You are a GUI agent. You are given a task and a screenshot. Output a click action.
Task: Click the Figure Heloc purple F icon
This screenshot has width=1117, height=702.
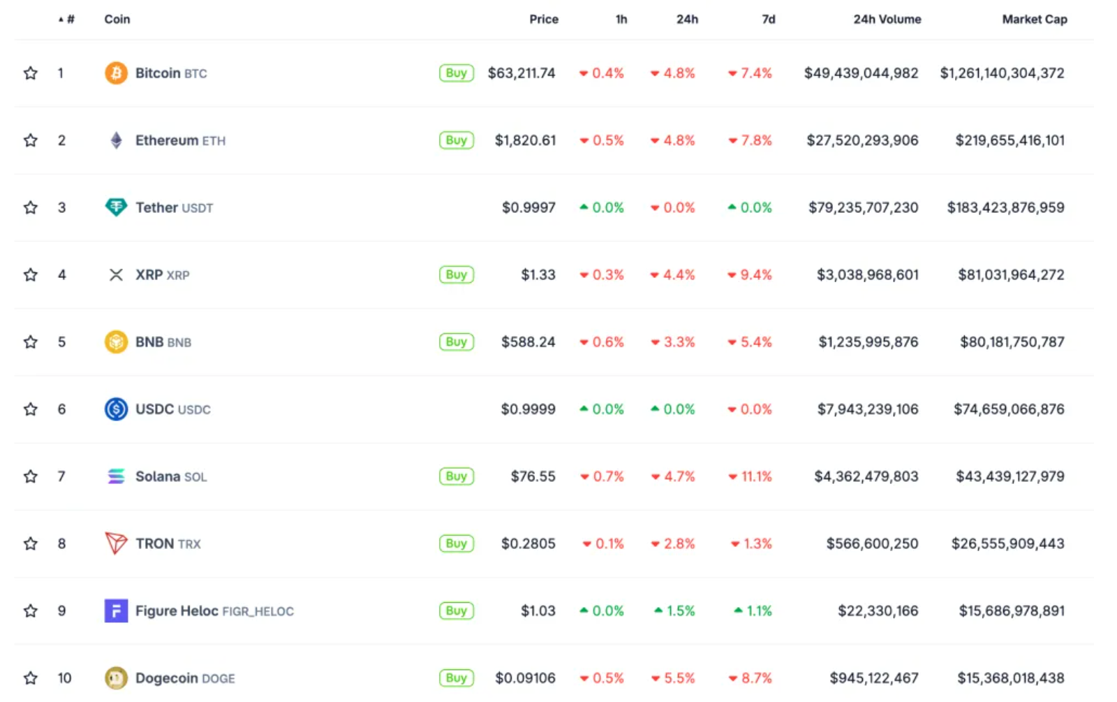(116, 610)
